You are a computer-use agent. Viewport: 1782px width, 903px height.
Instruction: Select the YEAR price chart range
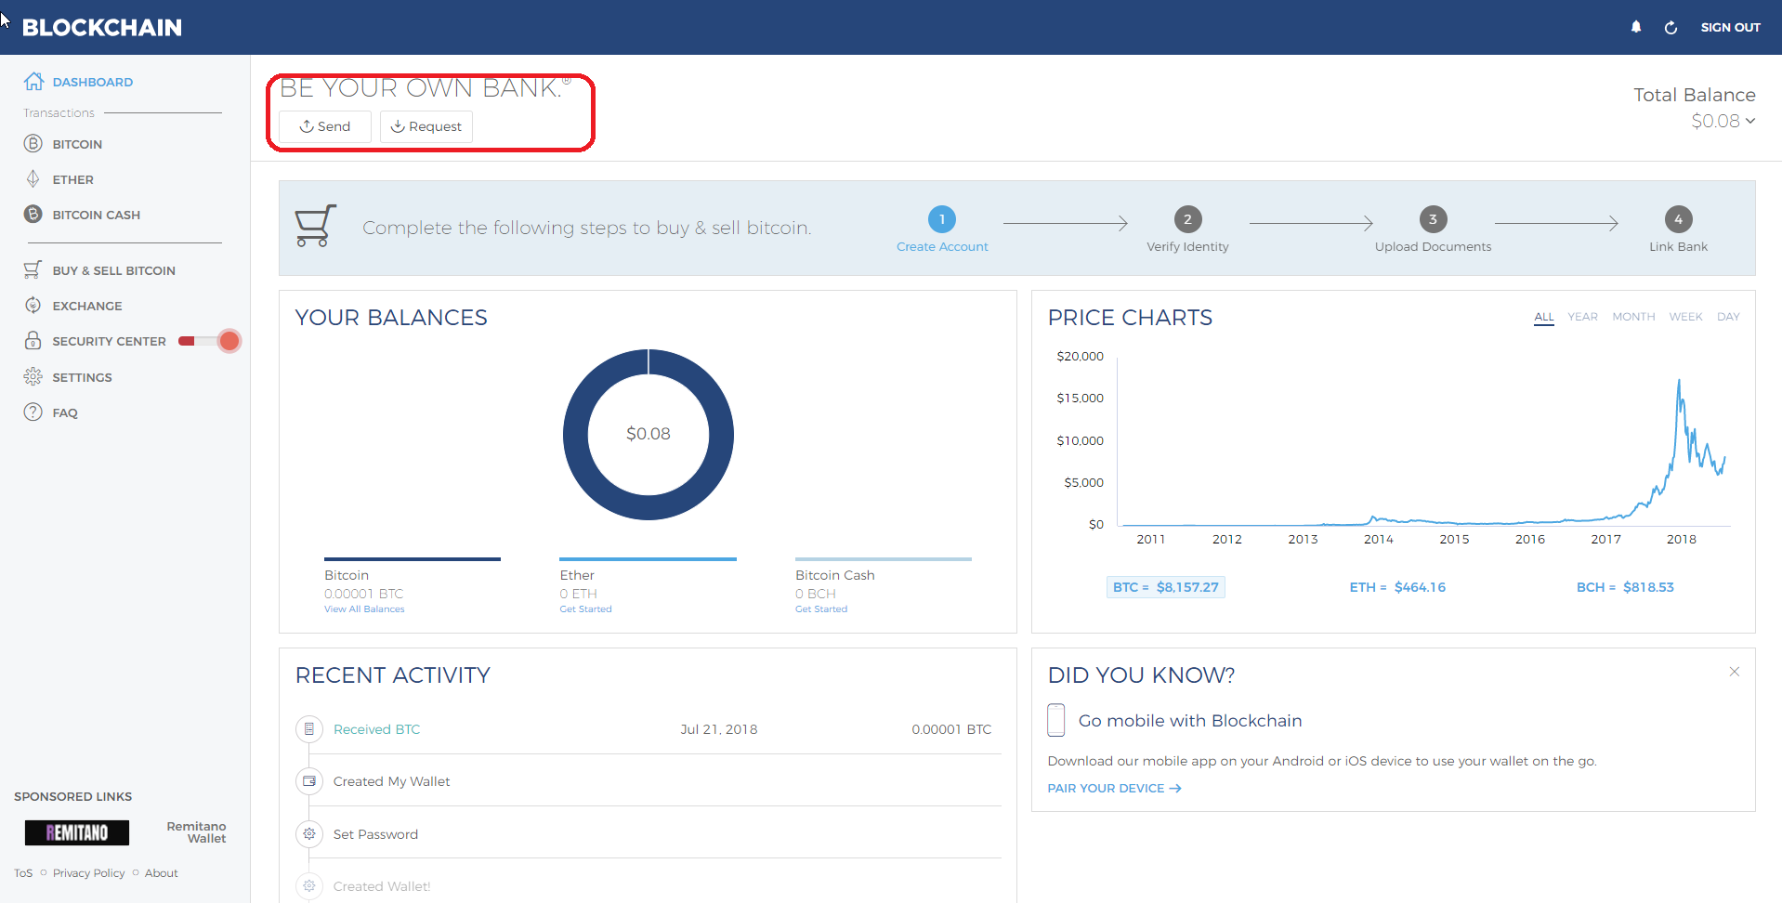(x=1583, y=317)
